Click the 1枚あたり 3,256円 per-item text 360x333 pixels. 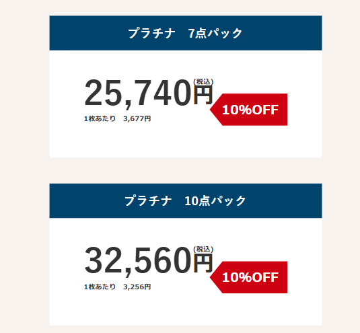tap(117, 287)
